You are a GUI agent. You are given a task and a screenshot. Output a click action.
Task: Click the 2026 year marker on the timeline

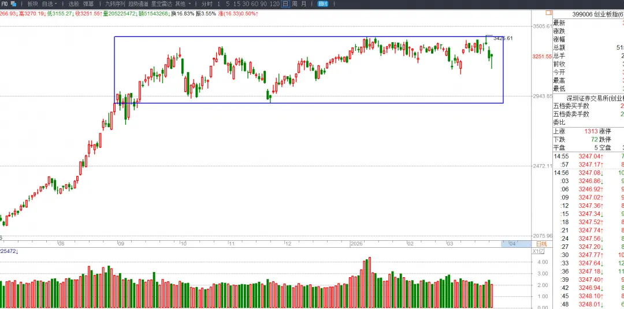tap(356, 243)
